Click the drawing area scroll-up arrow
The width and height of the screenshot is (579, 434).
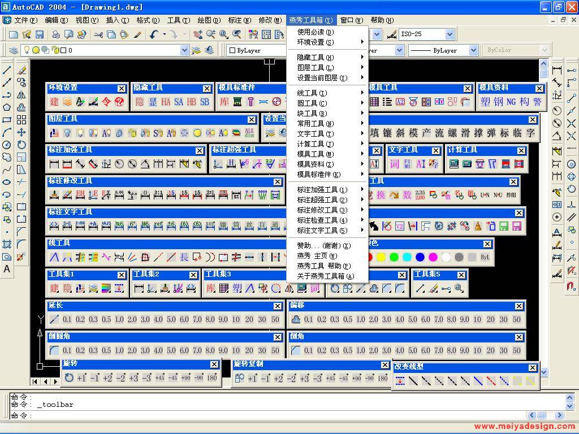pyautogui.click(x=543, y=63)
